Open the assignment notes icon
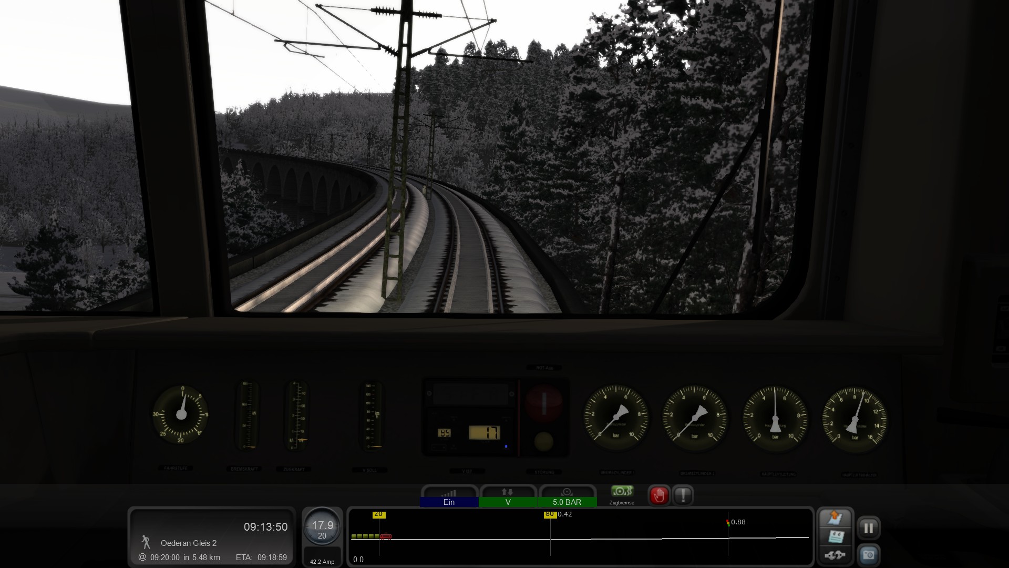Screen dimensions: 1009x568 [x=835, y=536]
